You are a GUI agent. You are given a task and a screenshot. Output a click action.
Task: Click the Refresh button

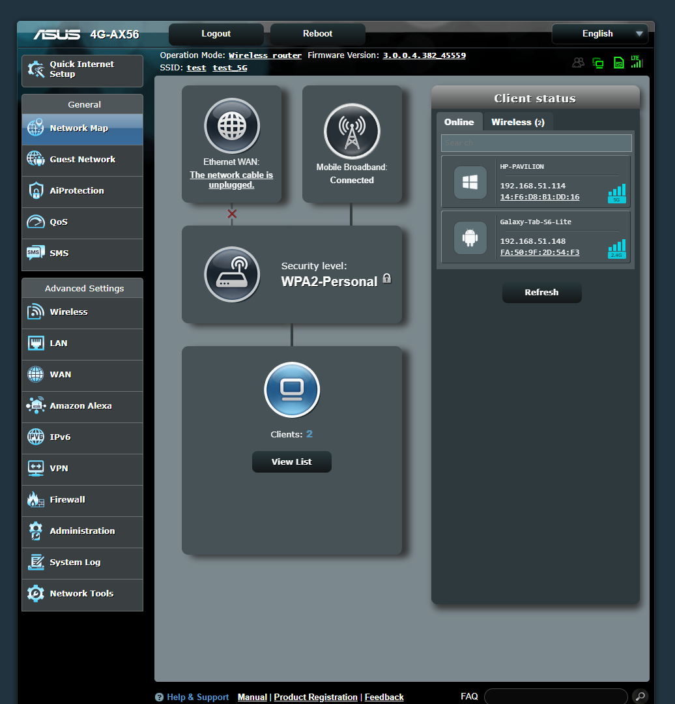[x=541, y=292]
